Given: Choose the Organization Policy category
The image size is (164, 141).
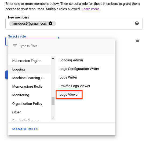Looking at the screenshot, I should click(x=27, y=104).
